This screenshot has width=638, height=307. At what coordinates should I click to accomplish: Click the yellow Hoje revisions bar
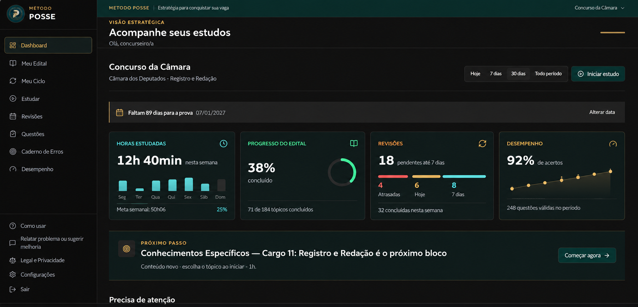pos(426,176)
